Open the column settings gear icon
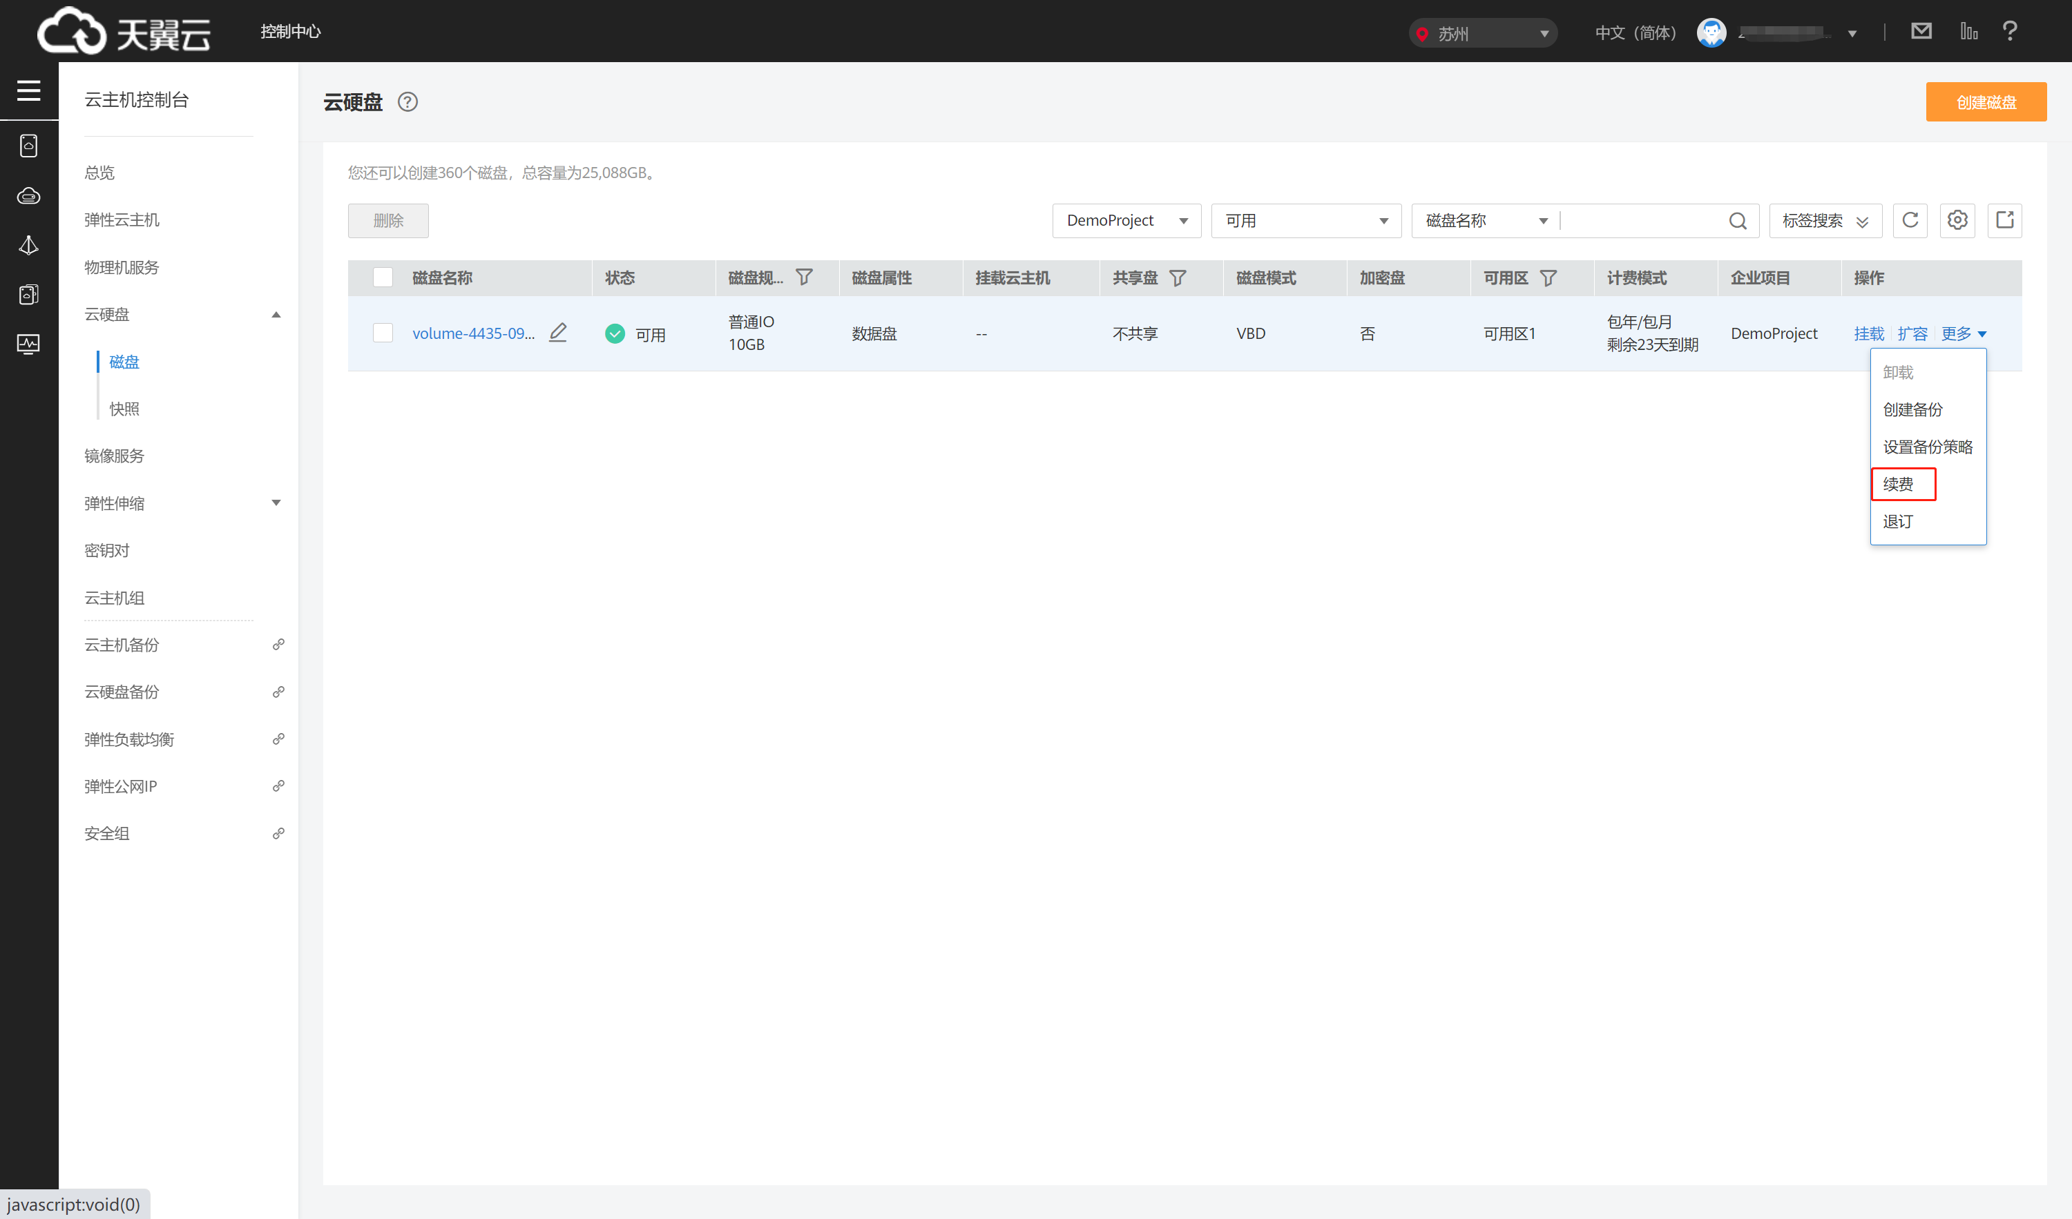Viewport: 2072px width, 1219px height. pos(1957,220)
